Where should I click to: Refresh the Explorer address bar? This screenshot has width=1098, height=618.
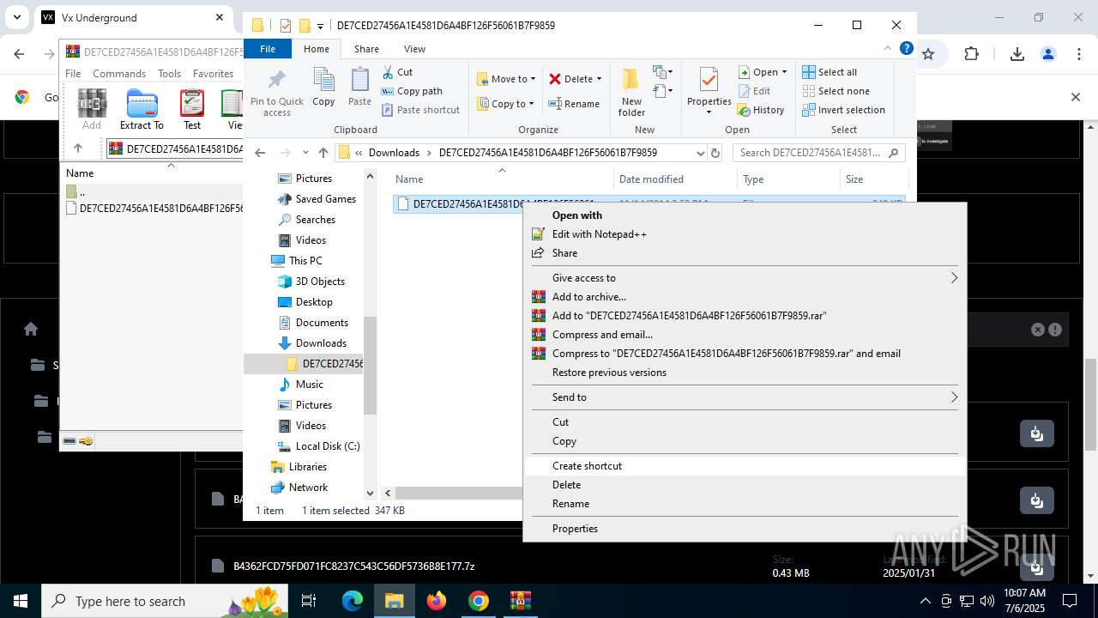[715, 153]
